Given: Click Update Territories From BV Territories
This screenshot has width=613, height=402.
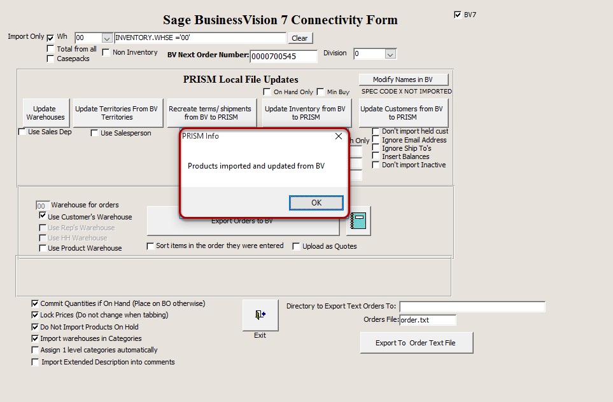Looking at the screenshot, I should [x=118, y=113].
